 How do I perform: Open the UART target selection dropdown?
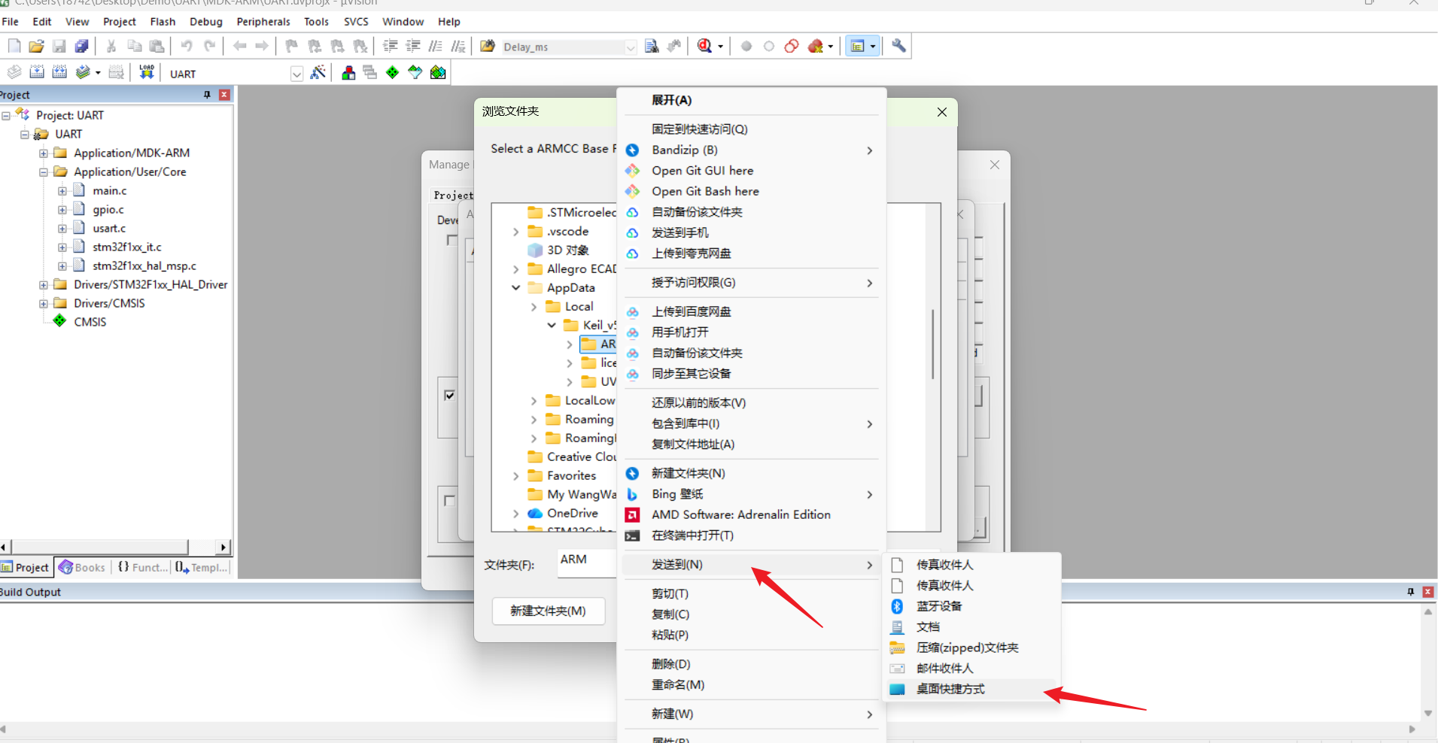(x=296, y=74)
